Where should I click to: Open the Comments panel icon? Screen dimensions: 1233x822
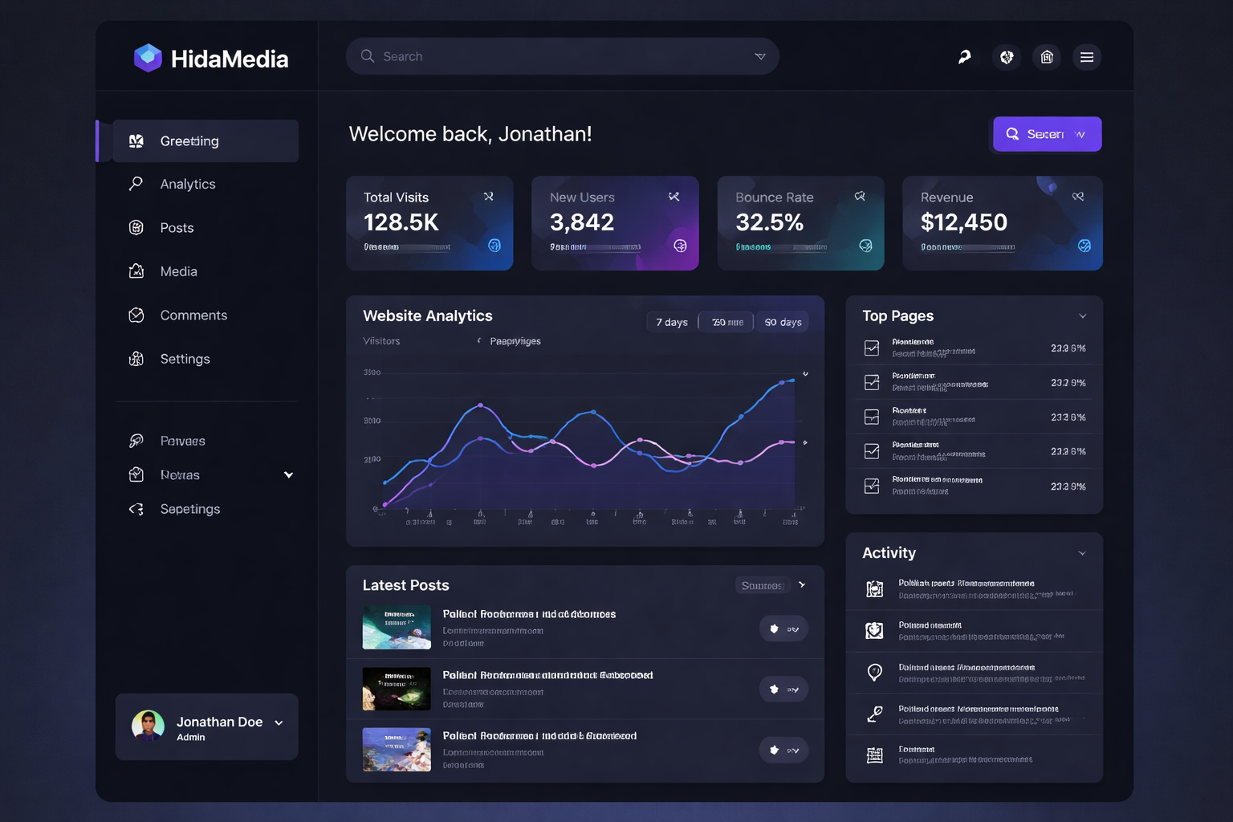tap(136, 315)
